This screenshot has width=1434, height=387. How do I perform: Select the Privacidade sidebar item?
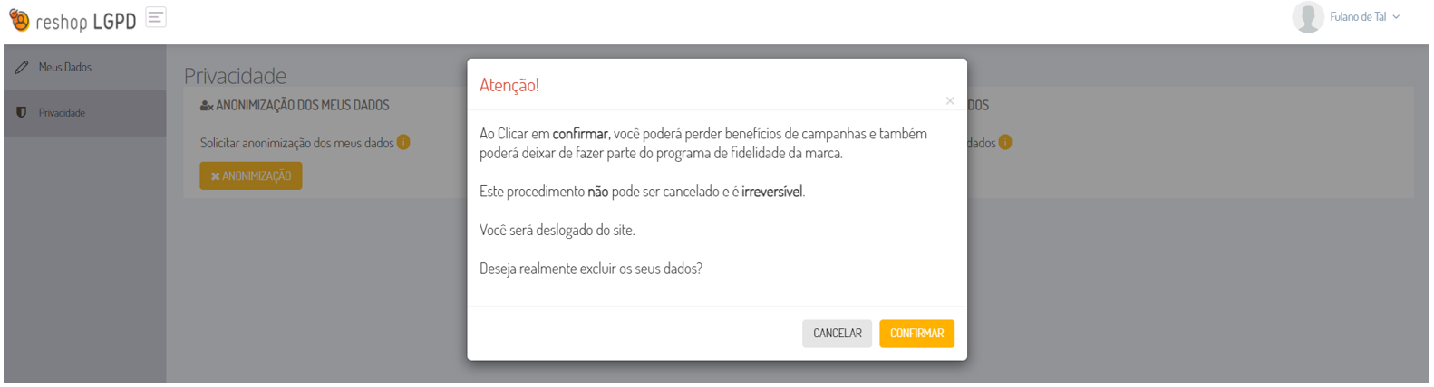pyautogui.click(x=62, y=113)
